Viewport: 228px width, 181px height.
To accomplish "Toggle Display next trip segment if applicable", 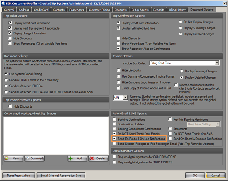I will click(10, 28).
